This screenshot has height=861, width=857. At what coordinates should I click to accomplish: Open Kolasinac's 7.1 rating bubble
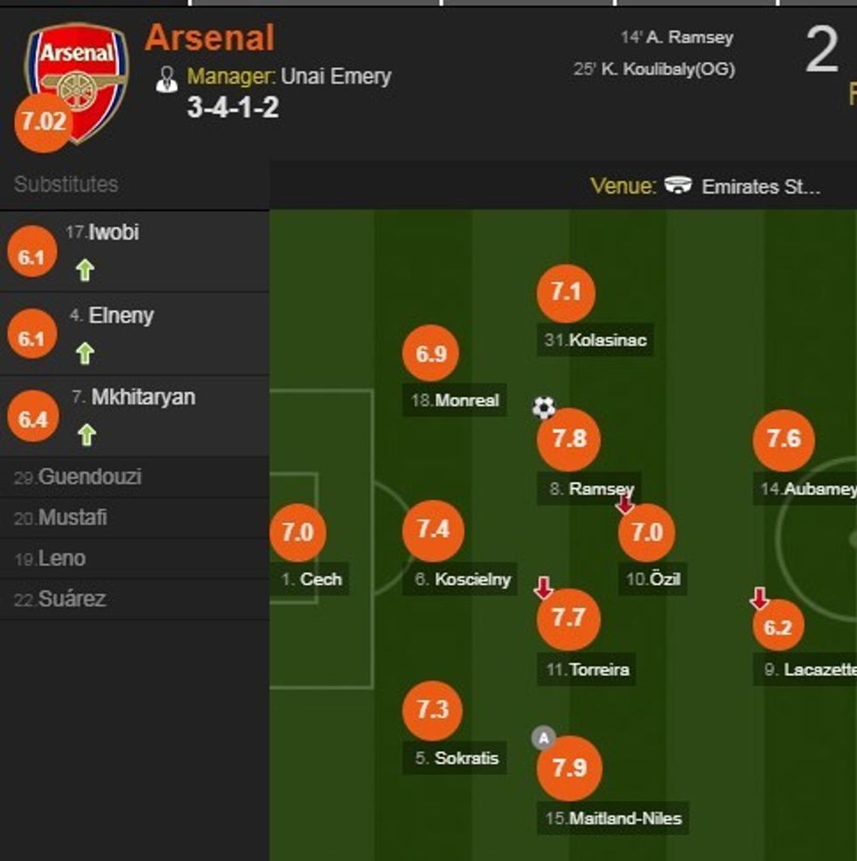click(x=566, y=293)
